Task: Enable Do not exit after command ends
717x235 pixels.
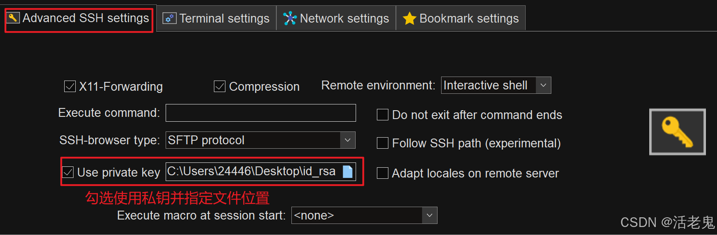Action: point(383,115)
